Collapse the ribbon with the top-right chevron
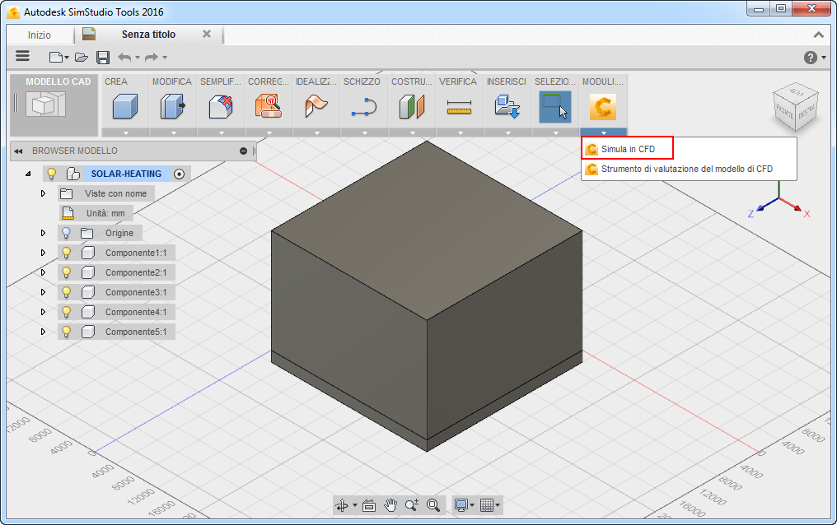 [x=818, y=35]
